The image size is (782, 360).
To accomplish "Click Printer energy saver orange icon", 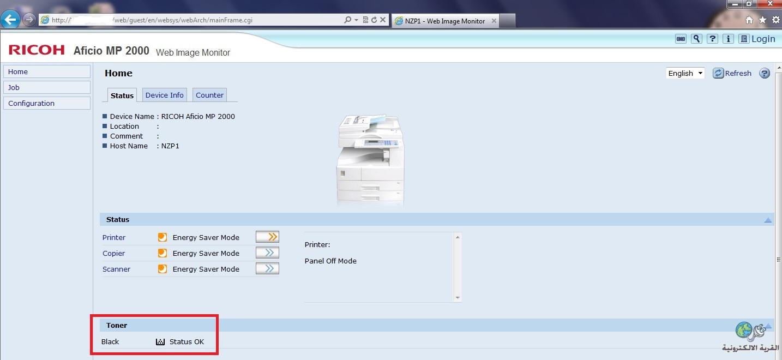I will pos(162,237).
